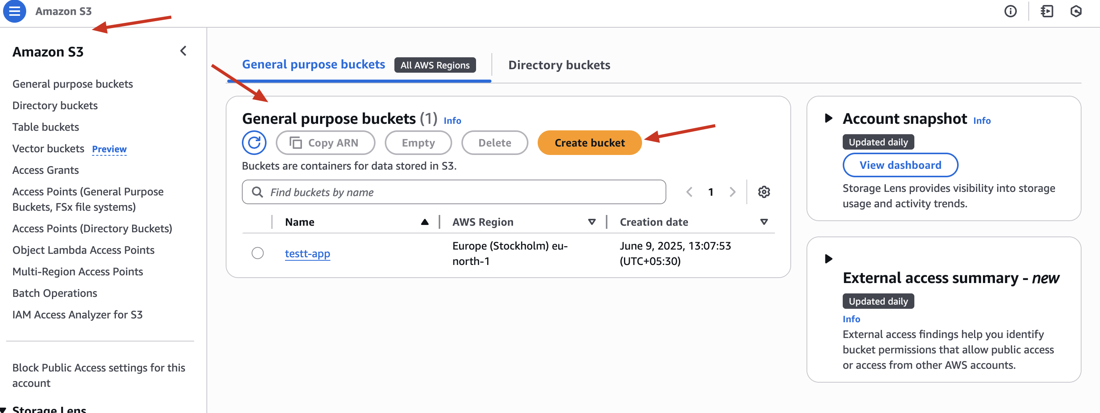Open Vector buckets in sidebar

[48, 149]
